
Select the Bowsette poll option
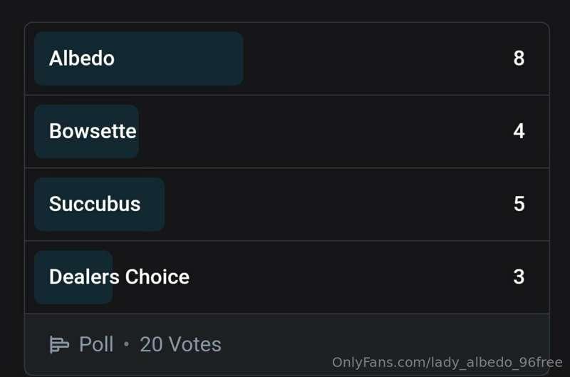point(287,131)
